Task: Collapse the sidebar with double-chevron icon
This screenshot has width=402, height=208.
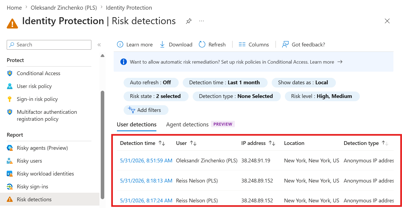Action: (99, 45)
